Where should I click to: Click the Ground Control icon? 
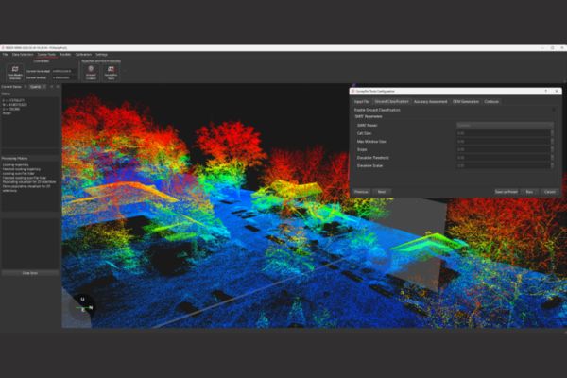(91, 71)
